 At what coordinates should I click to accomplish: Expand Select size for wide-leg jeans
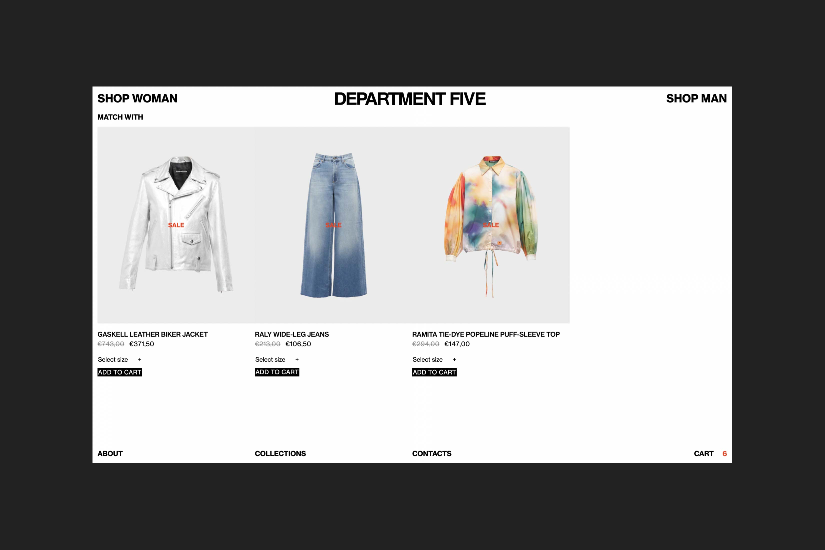pyautogui.click(x=270, y=359)
